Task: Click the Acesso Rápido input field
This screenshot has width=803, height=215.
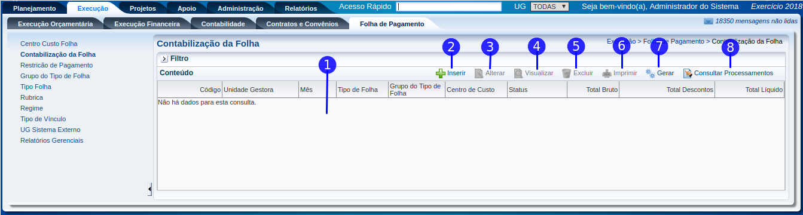Action: point(449,7)
